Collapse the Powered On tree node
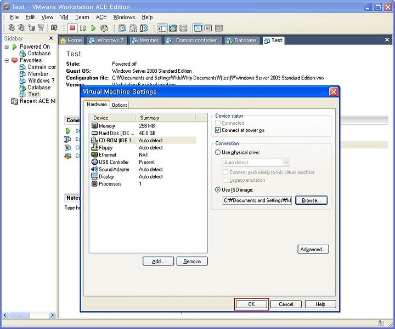Viewport: 395px width, 329px height. 7,47
